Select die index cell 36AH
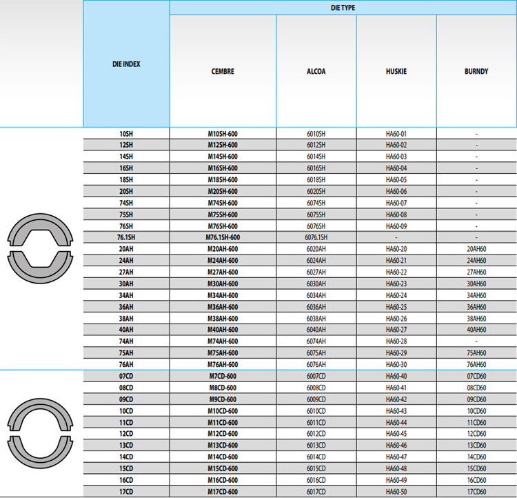The height and width of the screenshot is (498, 517). pos(126,307)
